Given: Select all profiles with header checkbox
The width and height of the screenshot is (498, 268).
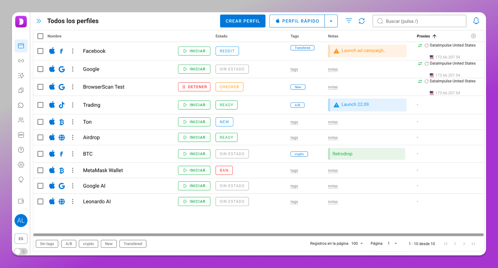Looking at the screenshot, I should pos(41,36).
